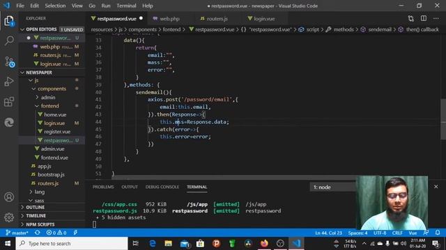Open the editor More Actions ellipsis

coord(436,19)
